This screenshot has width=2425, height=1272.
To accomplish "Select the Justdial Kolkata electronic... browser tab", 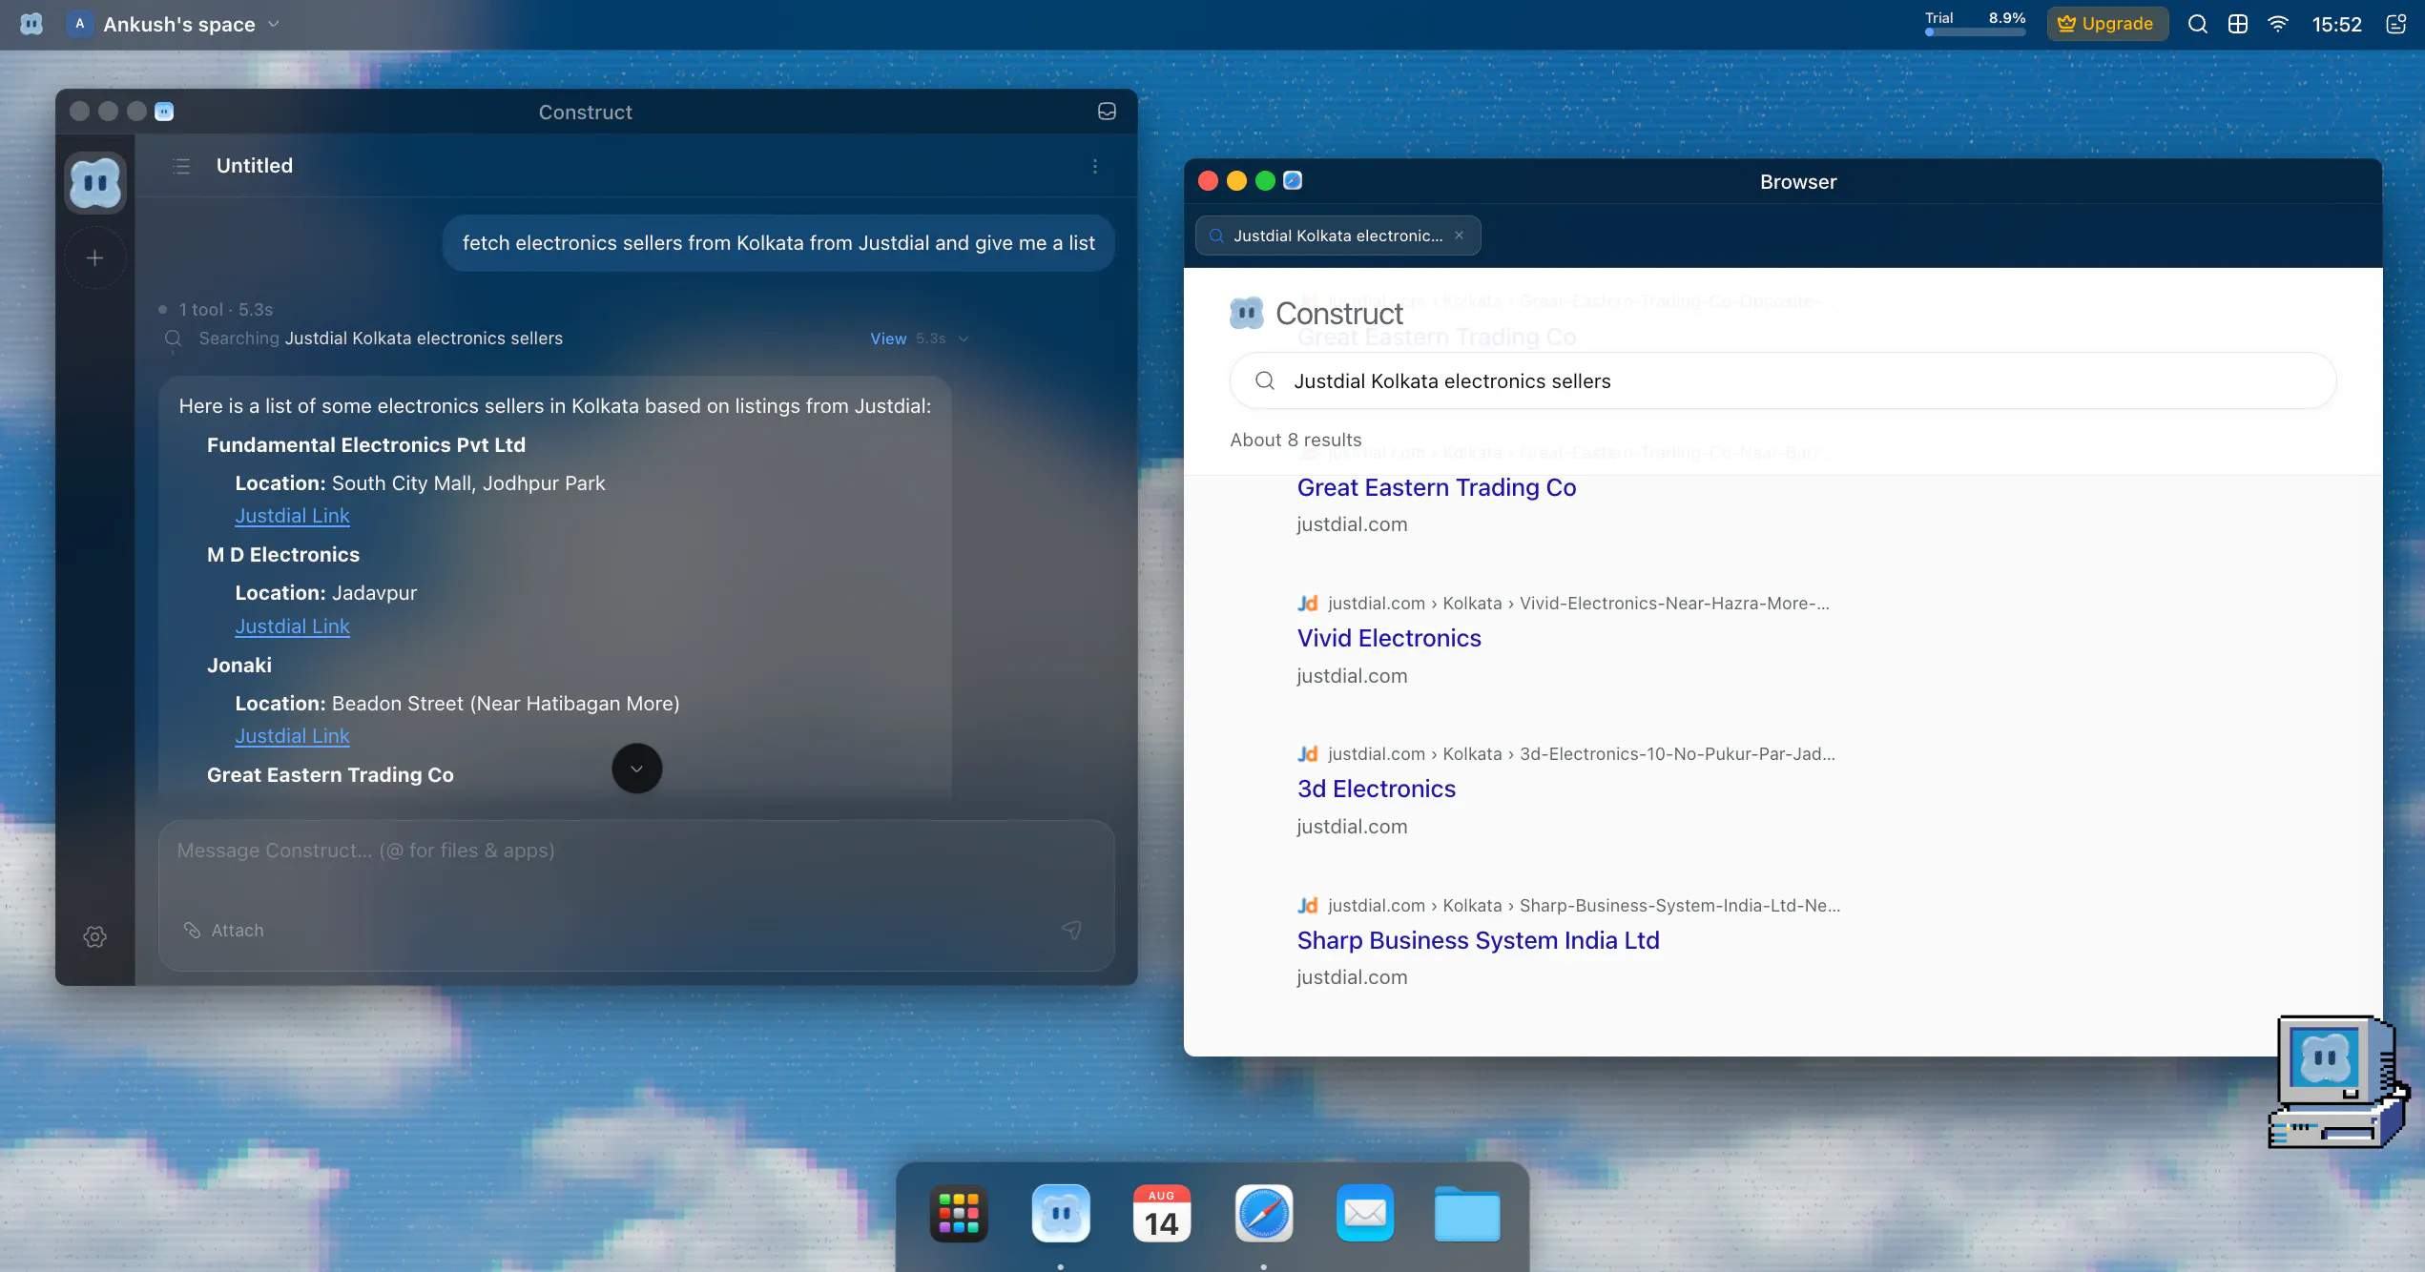I will pyautogui.click(x=1337, y=236).
